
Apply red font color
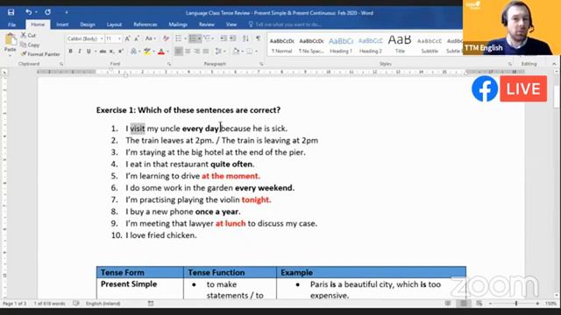coord(161,52)
